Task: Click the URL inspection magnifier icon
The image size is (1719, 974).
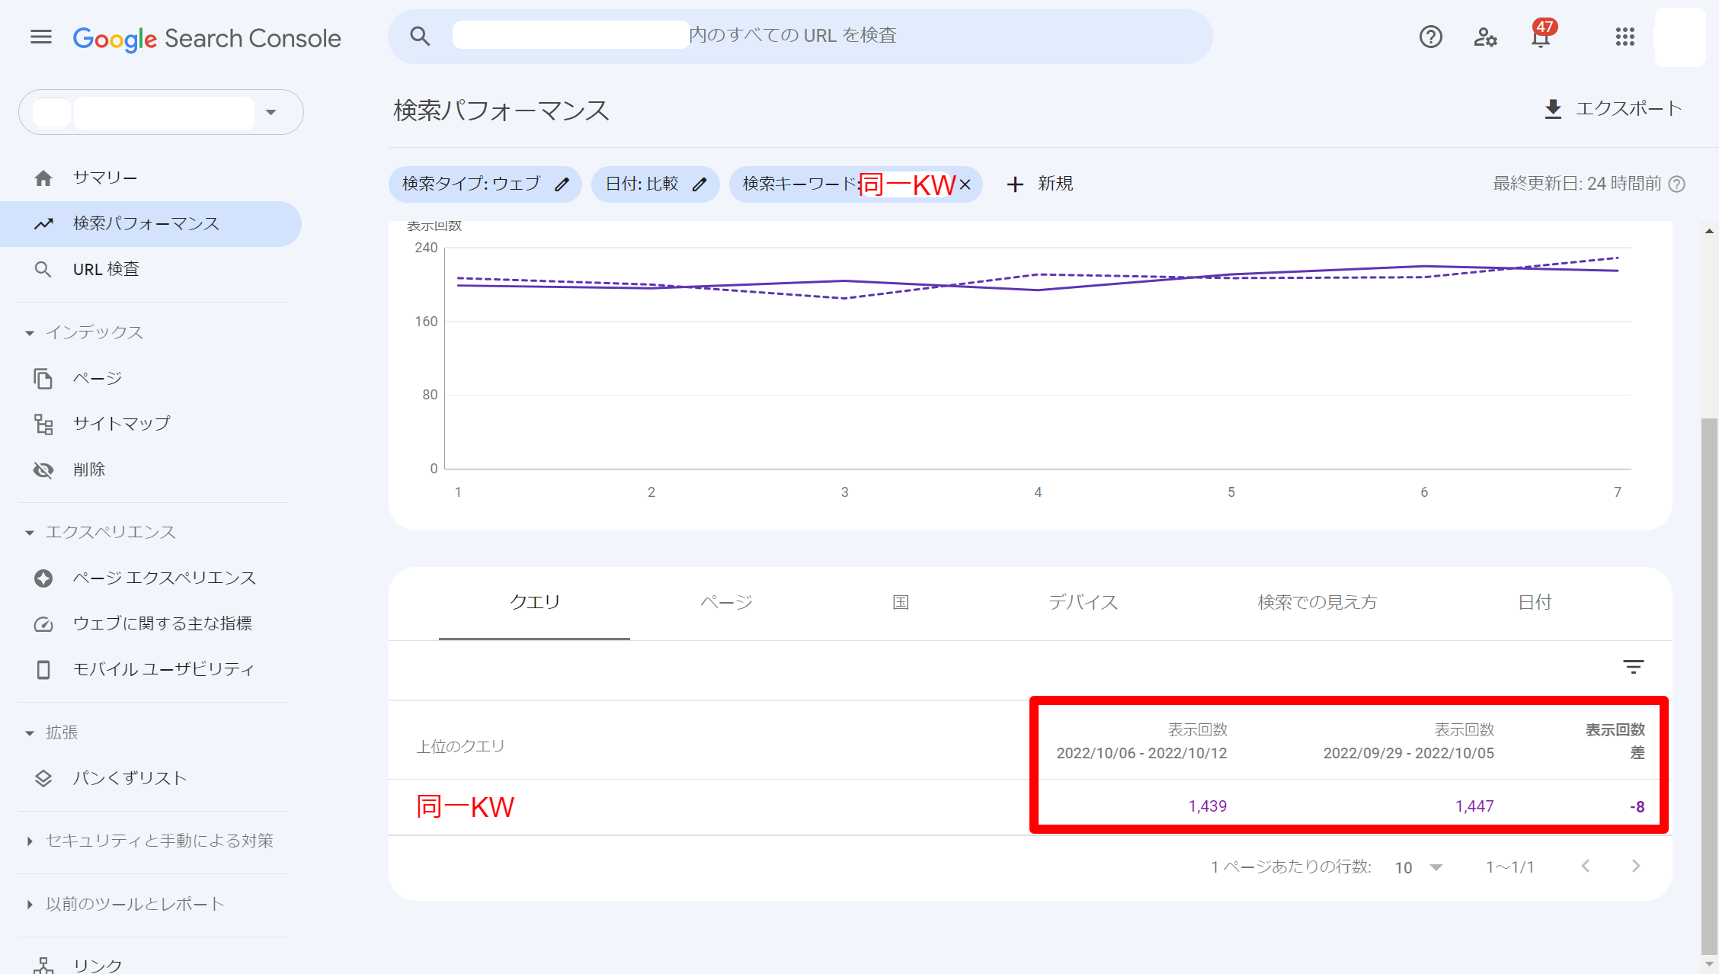Action: tap(43, 269)
